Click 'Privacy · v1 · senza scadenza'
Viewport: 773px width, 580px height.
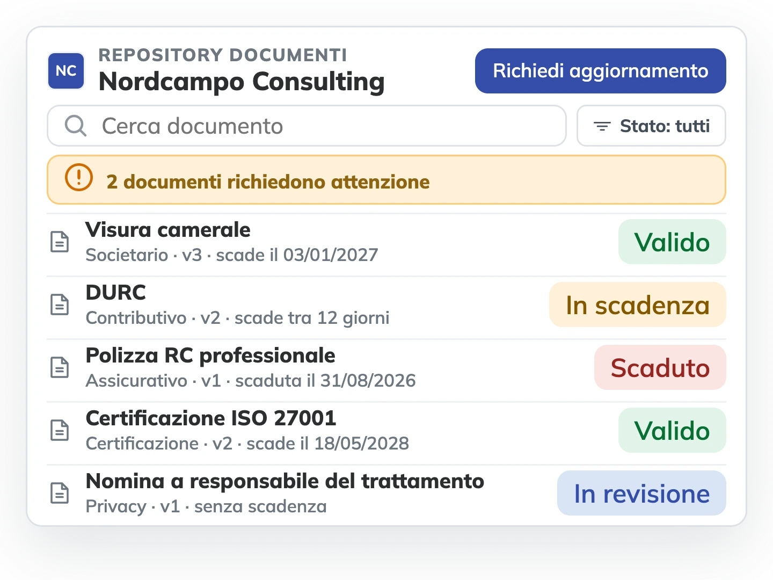pos(206,506)
